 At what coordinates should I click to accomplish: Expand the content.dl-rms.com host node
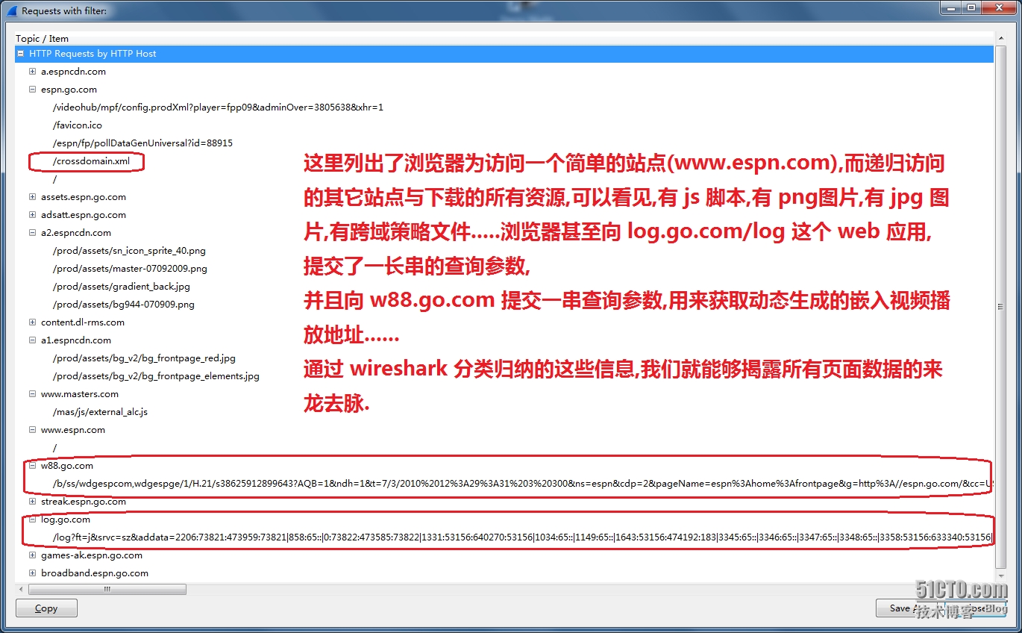point(33,322)
